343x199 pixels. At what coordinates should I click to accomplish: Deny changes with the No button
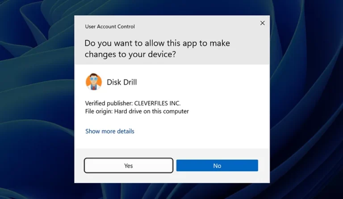coord(217,166)
